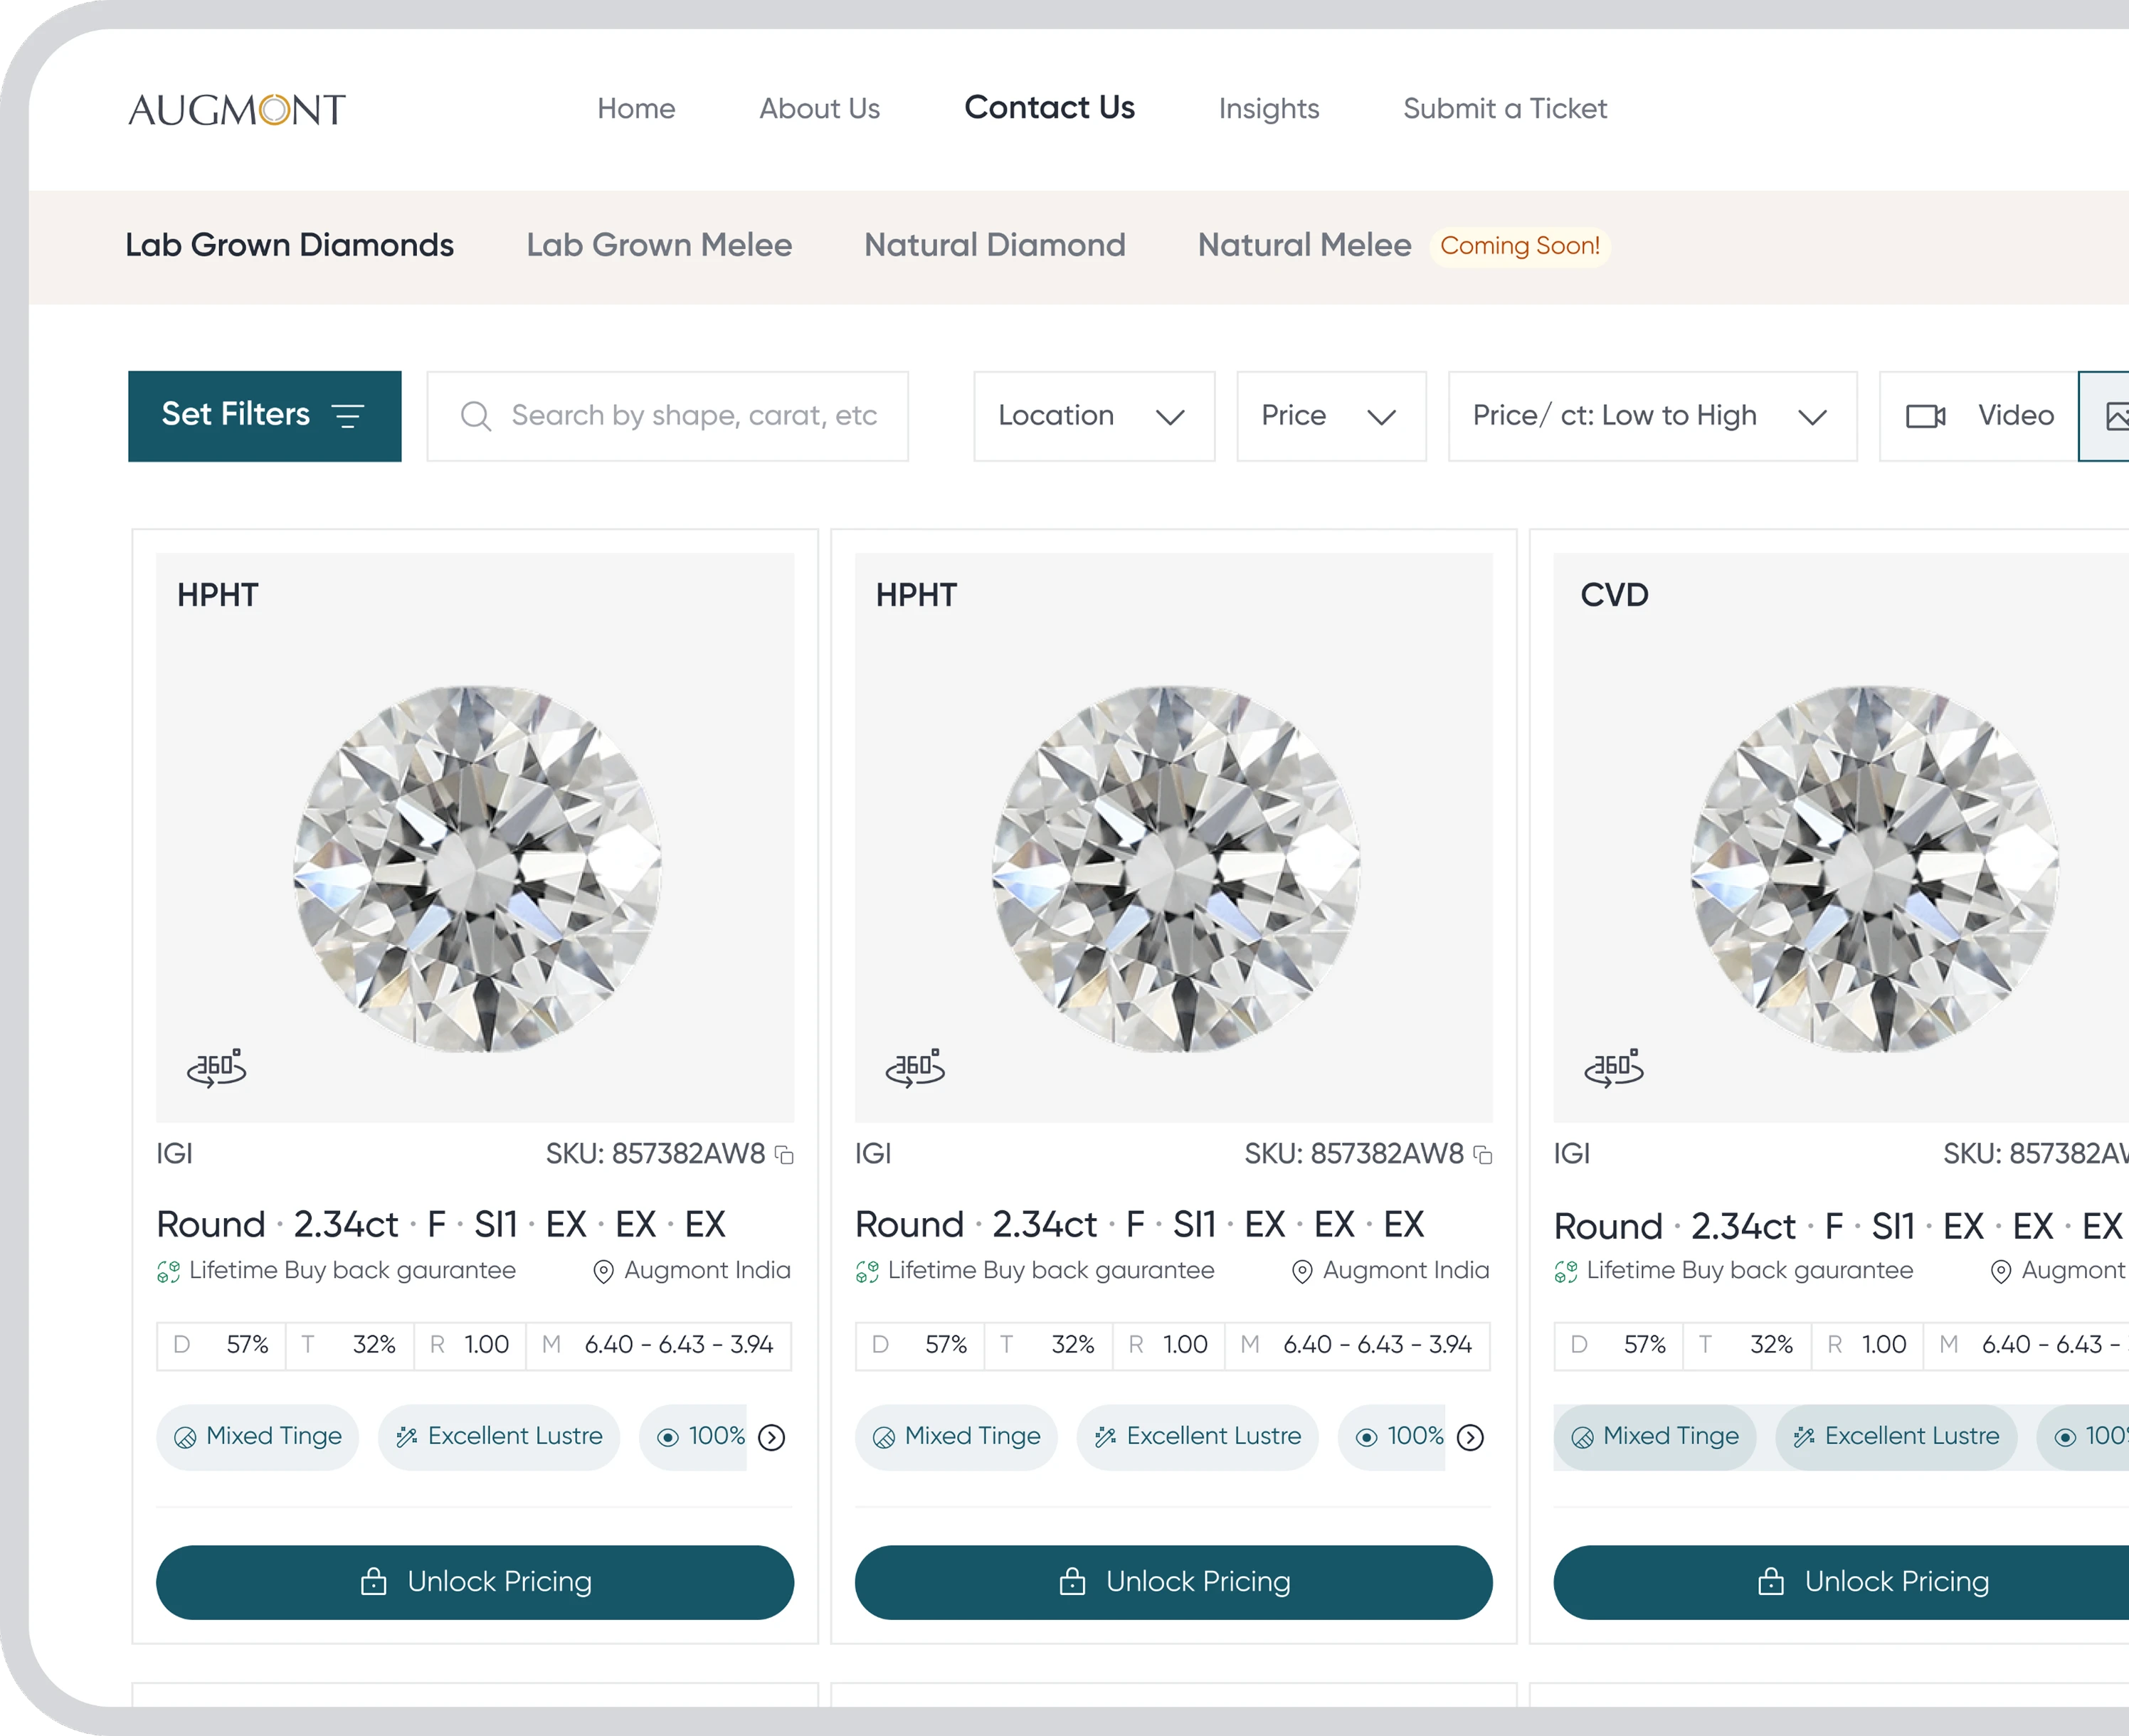Image resolution: width=2129 pixels, height=1736 pixels.
Task: Open the Price/ct Low to High sort dropdown
Action: click(x=1652, y=416)
